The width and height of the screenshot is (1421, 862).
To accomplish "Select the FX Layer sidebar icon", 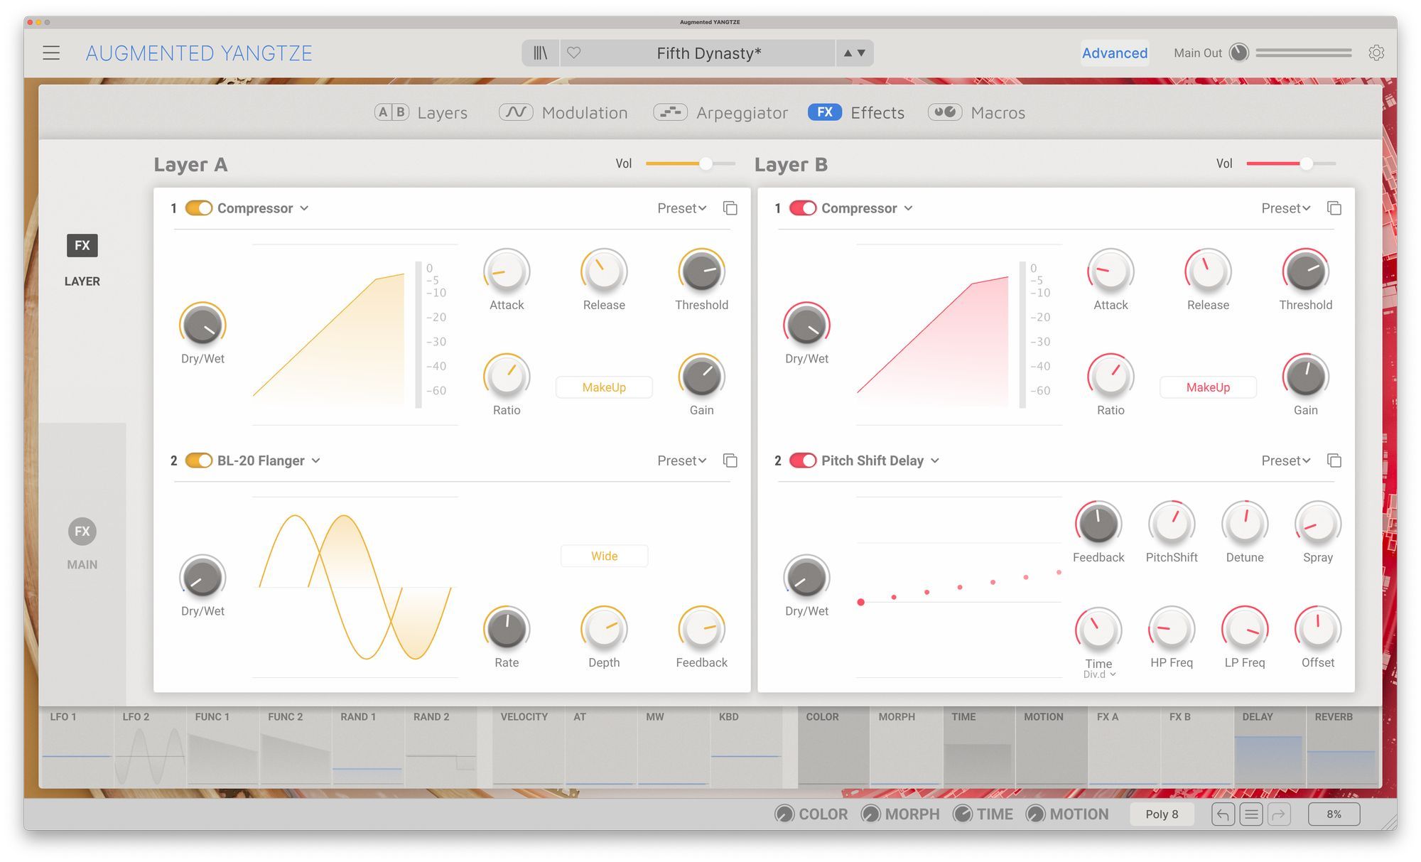I will pyautogui.click(x=82, y=246).
